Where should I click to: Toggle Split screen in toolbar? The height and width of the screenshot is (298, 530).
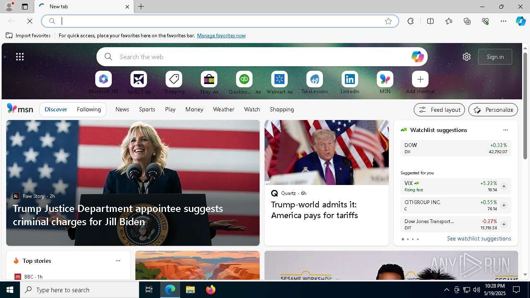click(430, 21)
